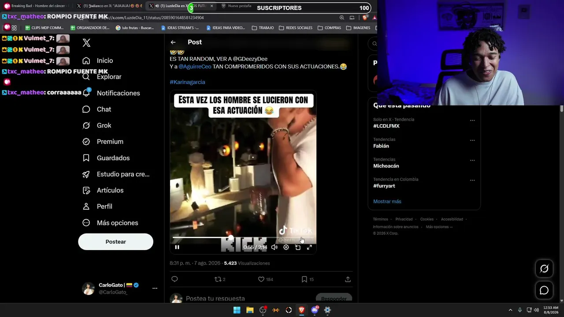Open video settings gear
564x317 pixels.
pos(286,247)
